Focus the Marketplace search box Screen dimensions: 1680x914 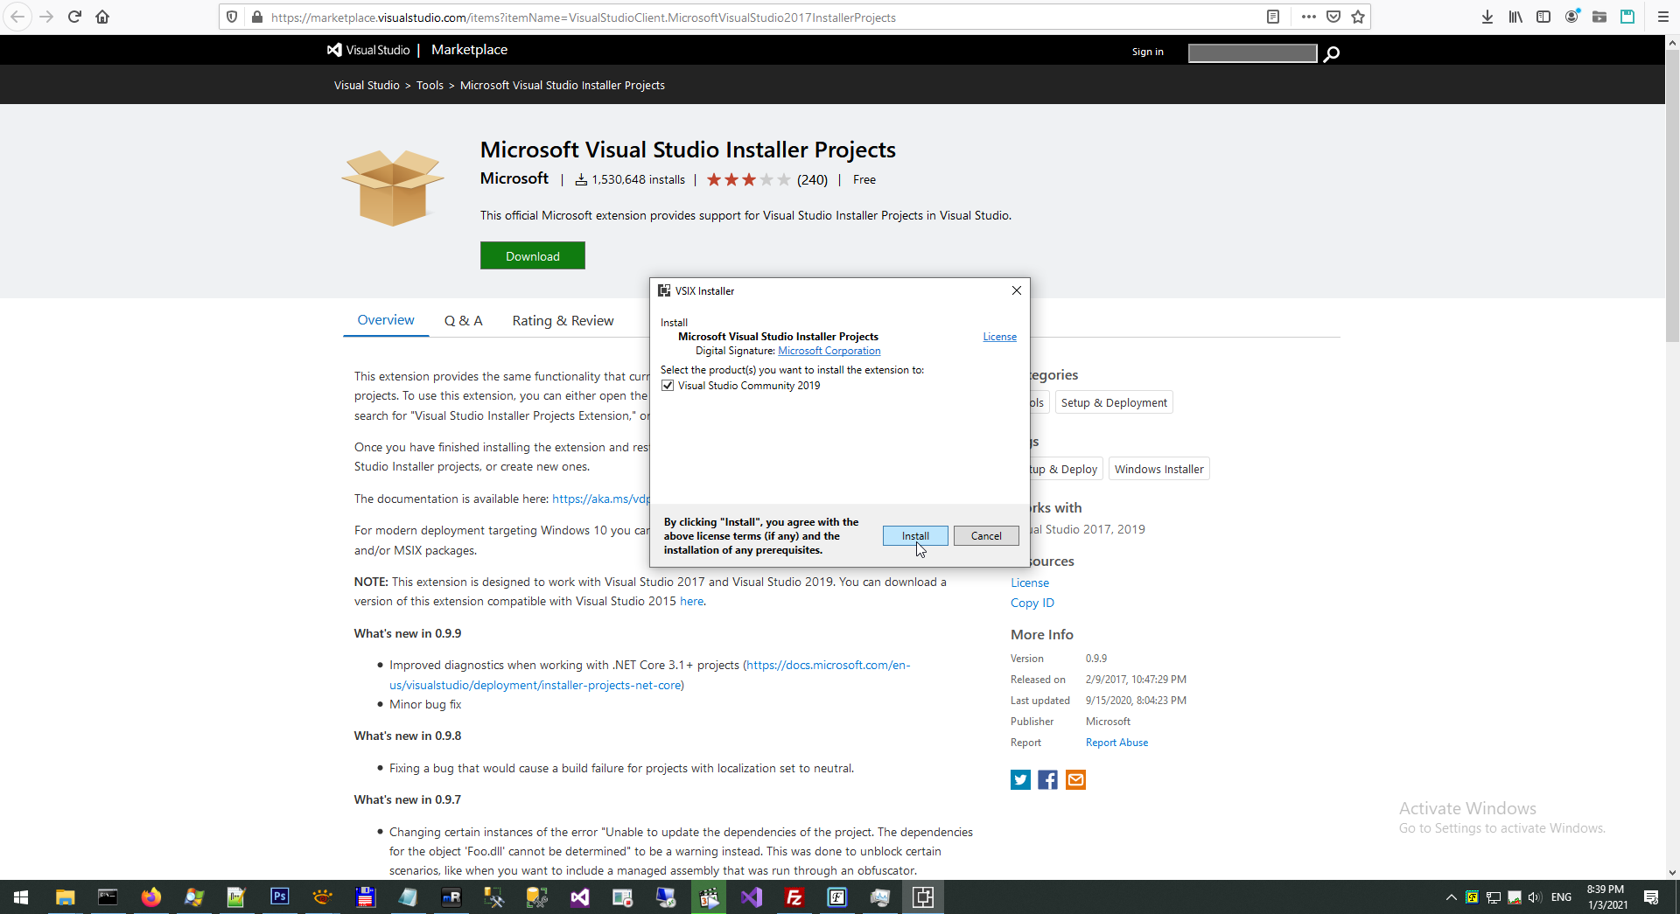[x=1252, y=53]
